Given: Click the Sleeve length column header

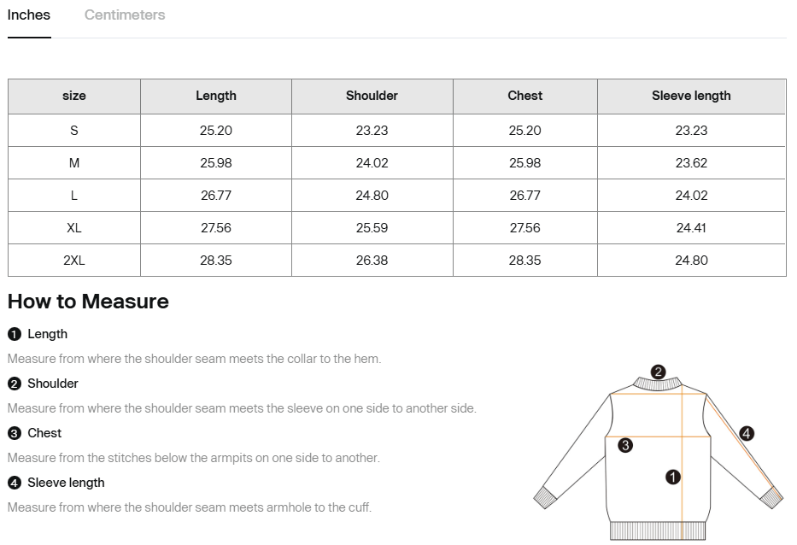Looking at the screenshot, I should point(691,96).
